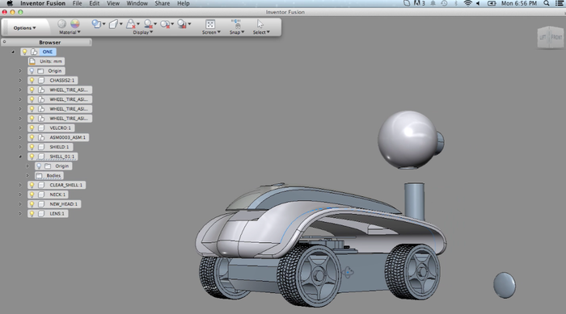The width and height of the screenshot is (566, 314).
Task: Select the spherical head in viewport
Action: click(x=408, y=139)
